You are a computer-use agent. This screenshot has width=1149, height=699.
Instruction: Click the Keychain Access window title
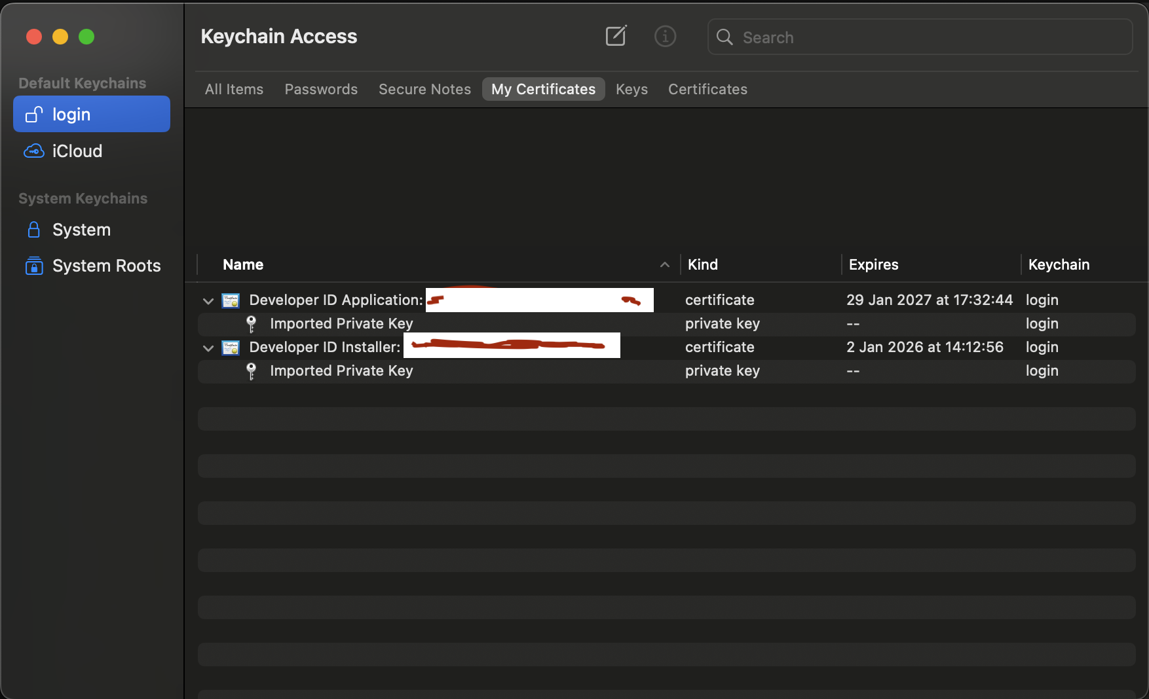(x=279, y=36)
